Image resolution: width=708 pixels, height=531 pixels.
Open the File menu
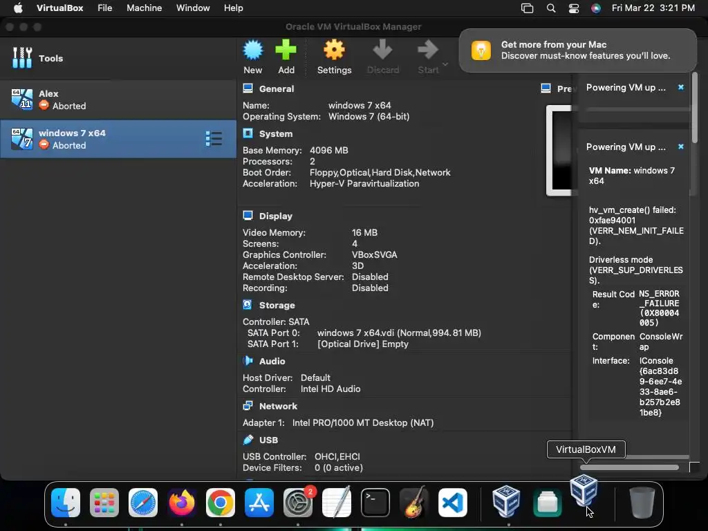tap(105, 8)
